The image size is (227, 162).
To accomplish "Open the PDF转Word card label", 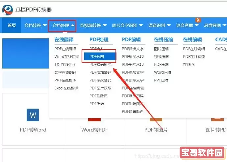I will coord(33,130).
